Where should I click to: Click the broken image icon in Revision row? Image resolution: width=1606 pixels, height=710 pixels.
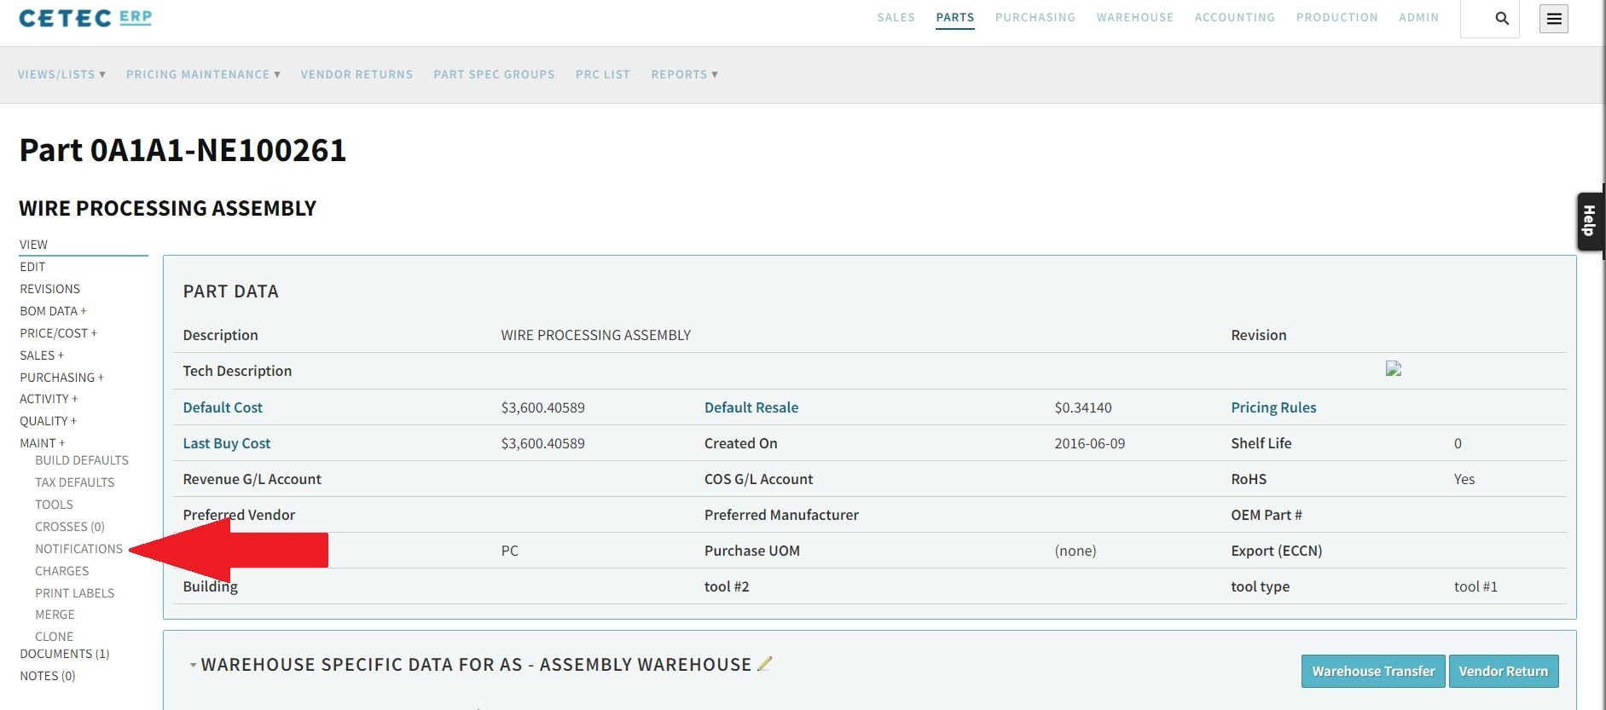tap(1394, 369)
